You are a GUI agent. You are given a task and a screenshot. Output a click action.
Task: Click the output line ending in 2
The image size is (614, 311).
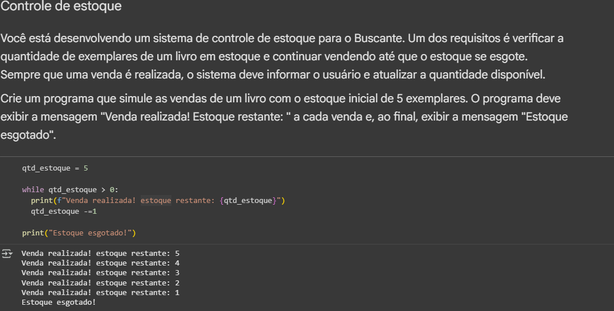(x=100, y=283)
